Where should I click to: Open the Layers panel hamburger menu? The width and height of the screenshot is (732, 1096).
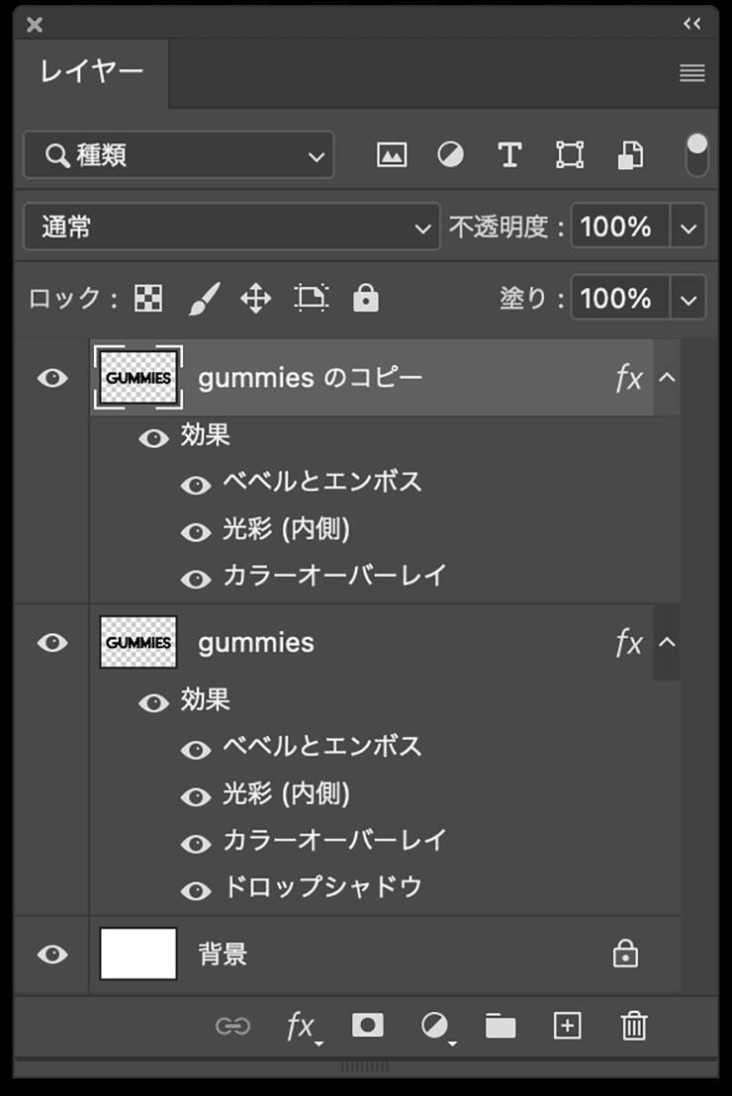click(x=692, y=73)
